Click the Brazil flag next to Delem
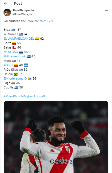The height and width of the screenshot is (173, 112). click(x=16, y=74)
